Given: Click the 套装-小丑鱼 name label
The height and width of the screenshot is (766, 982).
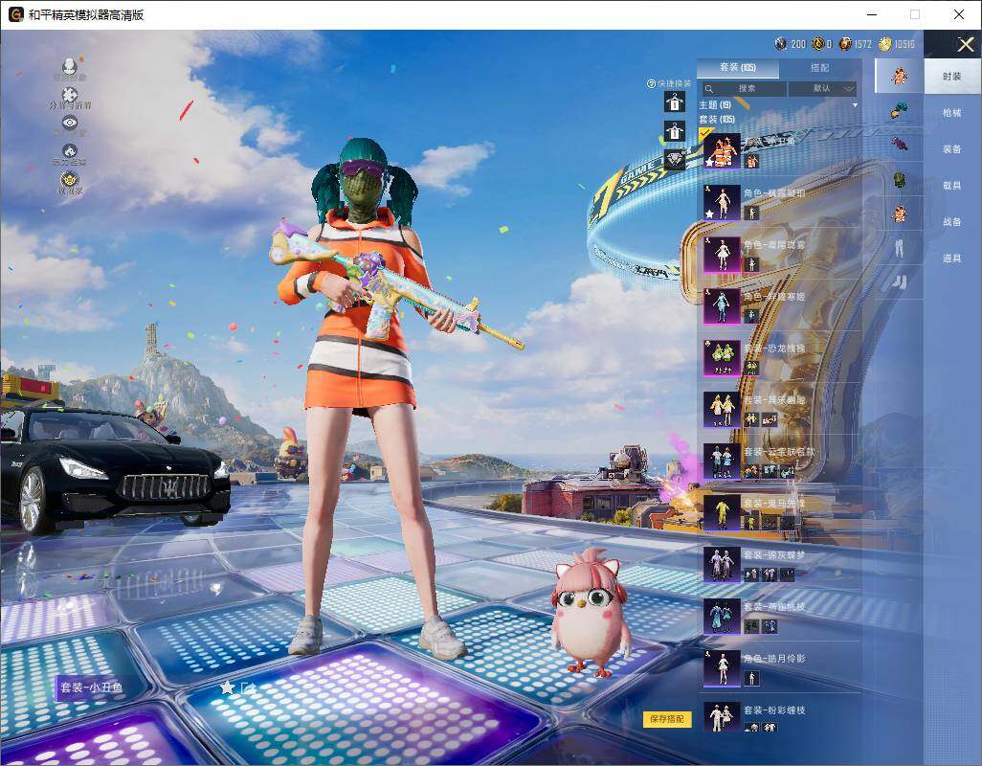Looking at the screenshot, I should (92, 687).
